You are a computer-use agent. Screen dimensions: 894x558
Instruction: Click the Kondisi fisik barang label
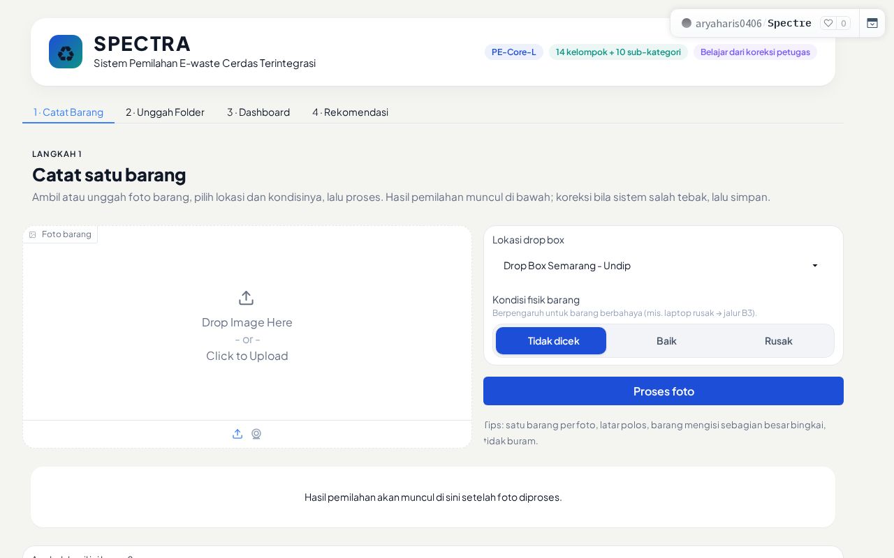click(x=536, y=300)
